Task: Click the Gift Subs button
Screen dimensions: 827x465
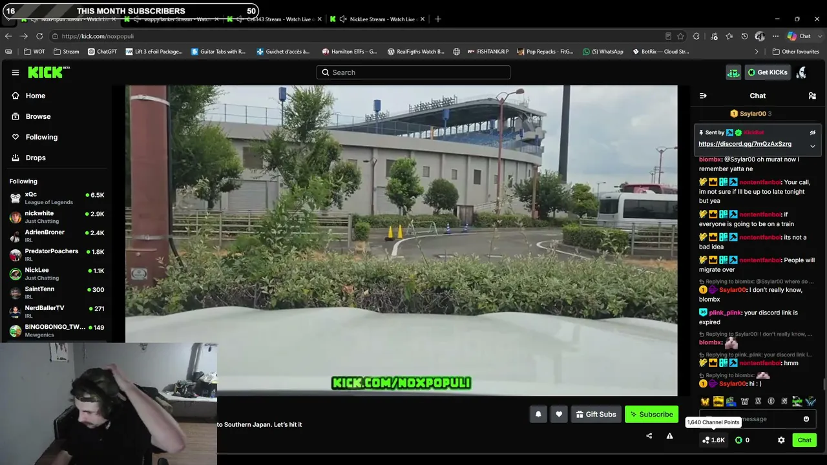Action: [x=596, y=415]
